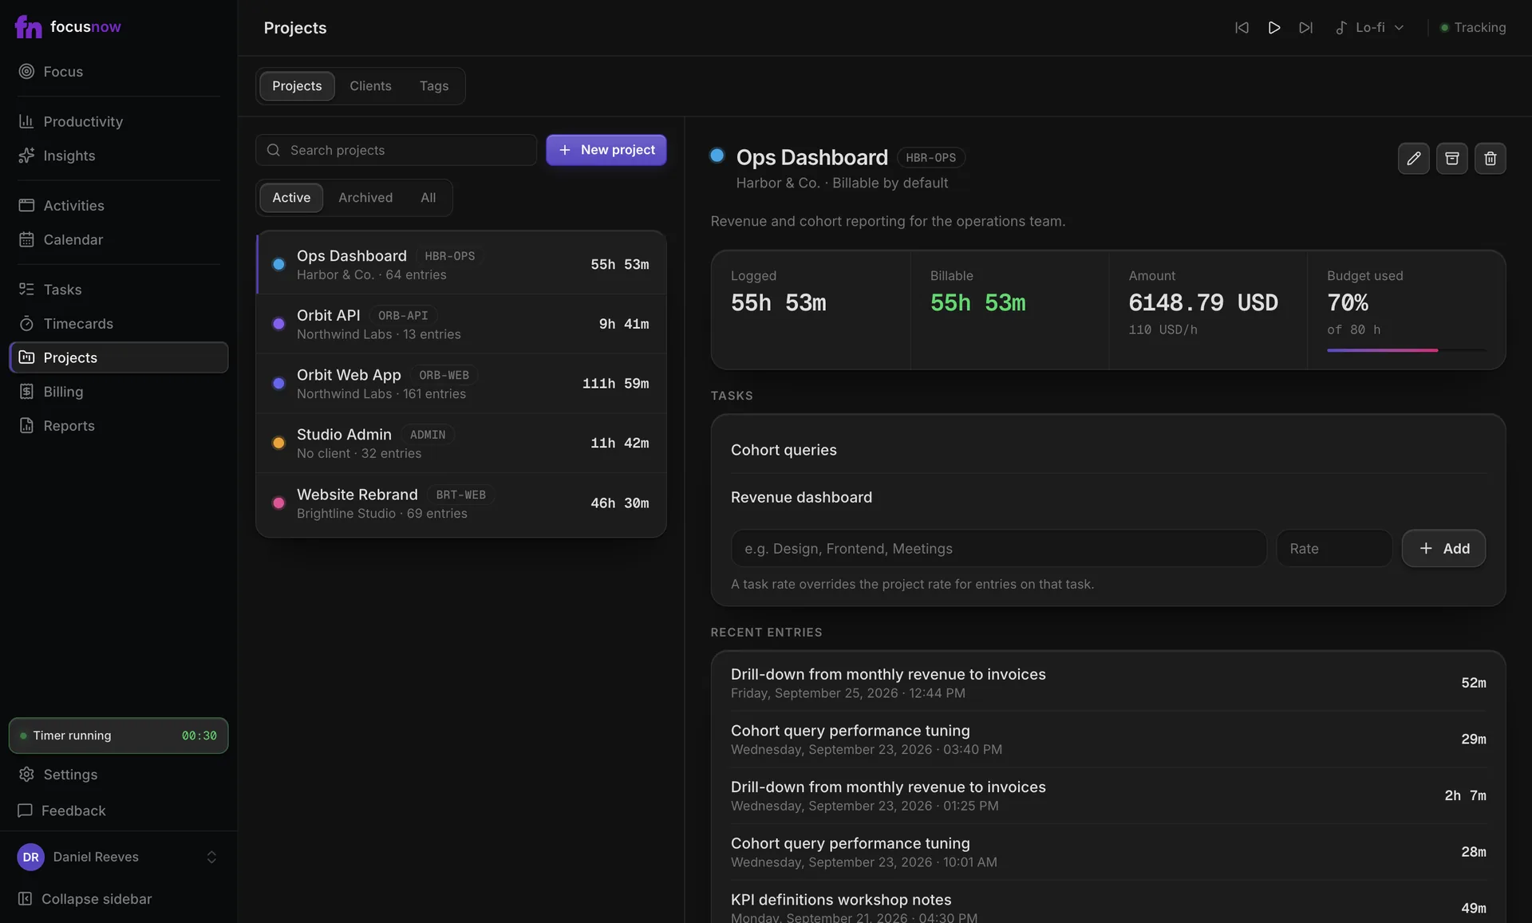Image resolution: width=1532 pixels, height=923 pixels.
Task: Click the Ops Dashboard header color dot
Action: click(717, 156)
